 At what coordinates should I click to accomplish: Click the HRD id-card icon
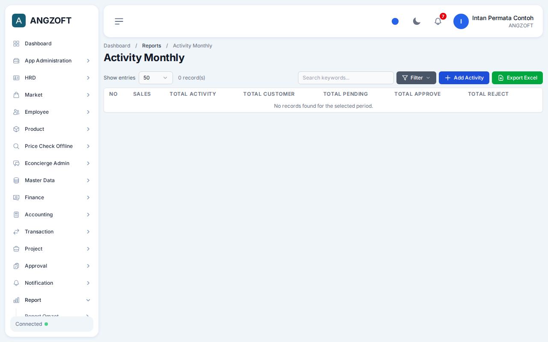pos(16,78)
